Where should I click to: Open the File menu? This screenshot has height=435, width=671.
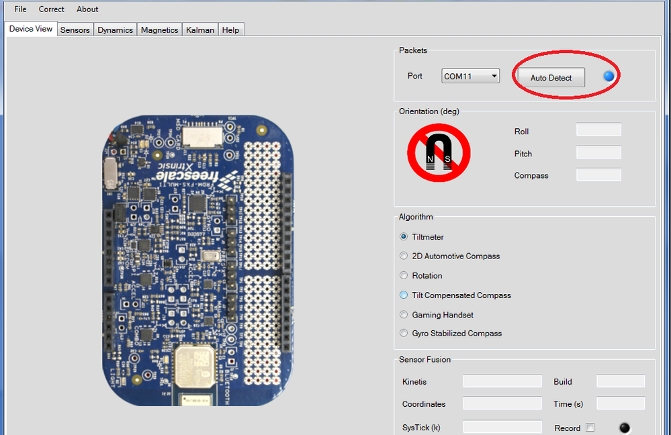(20, 9)
